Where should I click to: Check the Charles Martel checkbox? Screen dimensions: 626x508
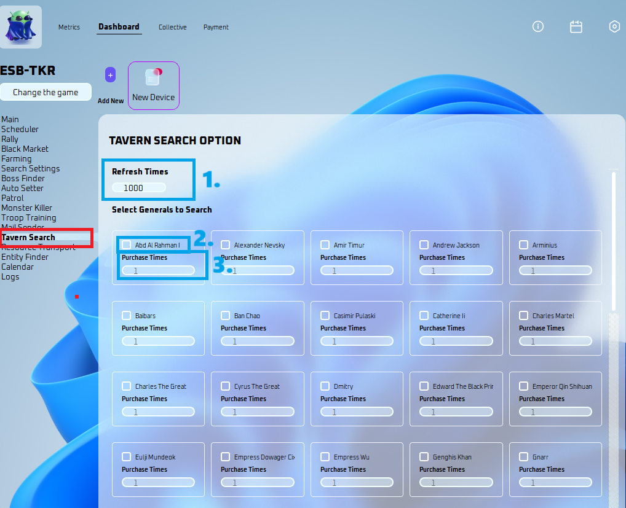(523, 315)
